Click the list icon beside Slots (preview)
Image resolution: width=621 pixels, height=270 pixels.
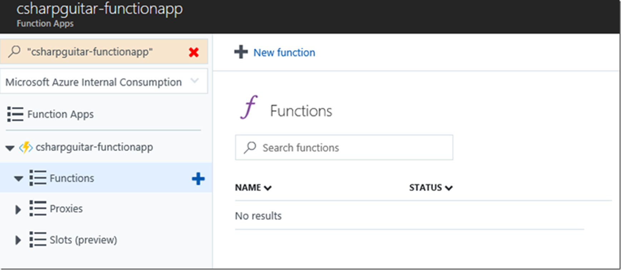coord(38,239)
